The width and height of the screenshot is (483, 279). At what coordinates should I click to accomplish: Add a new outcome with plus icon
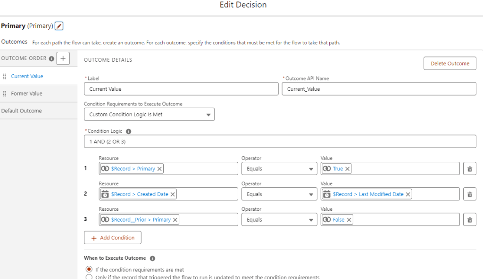click(x=63, y=58)
